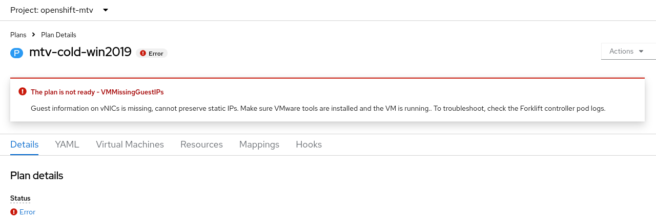Click the error icon in title badge
This screenshot has height=220, width=656.
pyautogui.click(x=143, y=53)
